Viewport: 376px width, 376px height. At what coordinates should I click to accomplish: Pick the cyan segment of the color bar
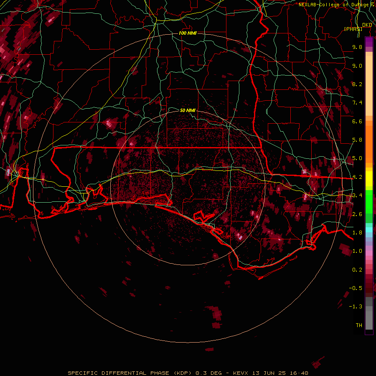coord(369,230)
